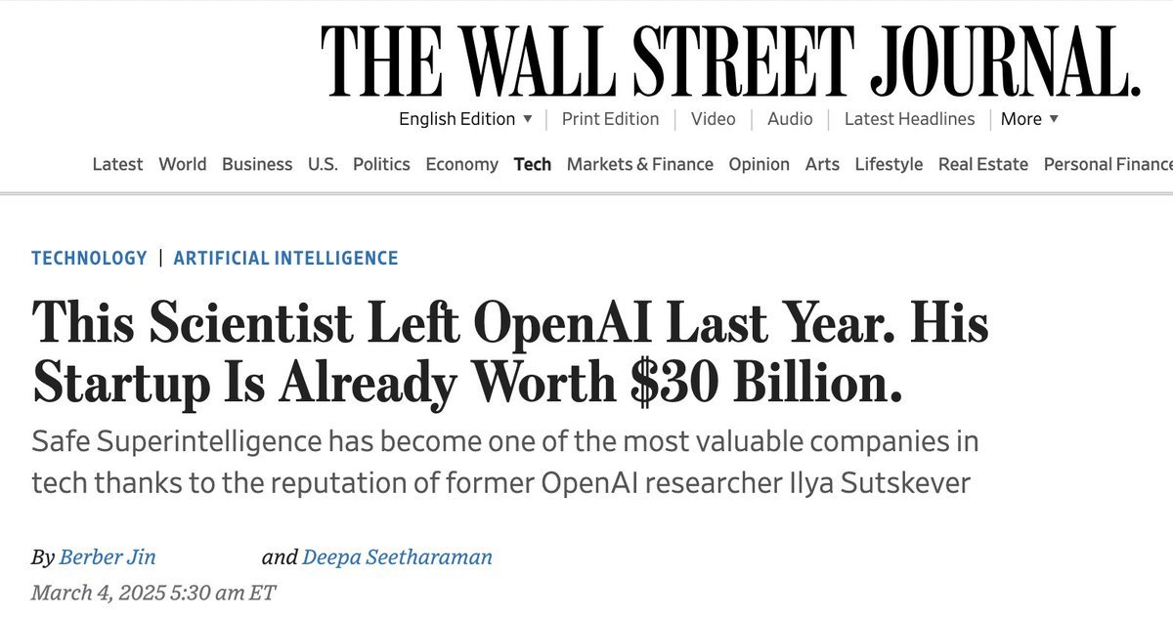
Task: Open the Audio section
Action: click(790, 119)
